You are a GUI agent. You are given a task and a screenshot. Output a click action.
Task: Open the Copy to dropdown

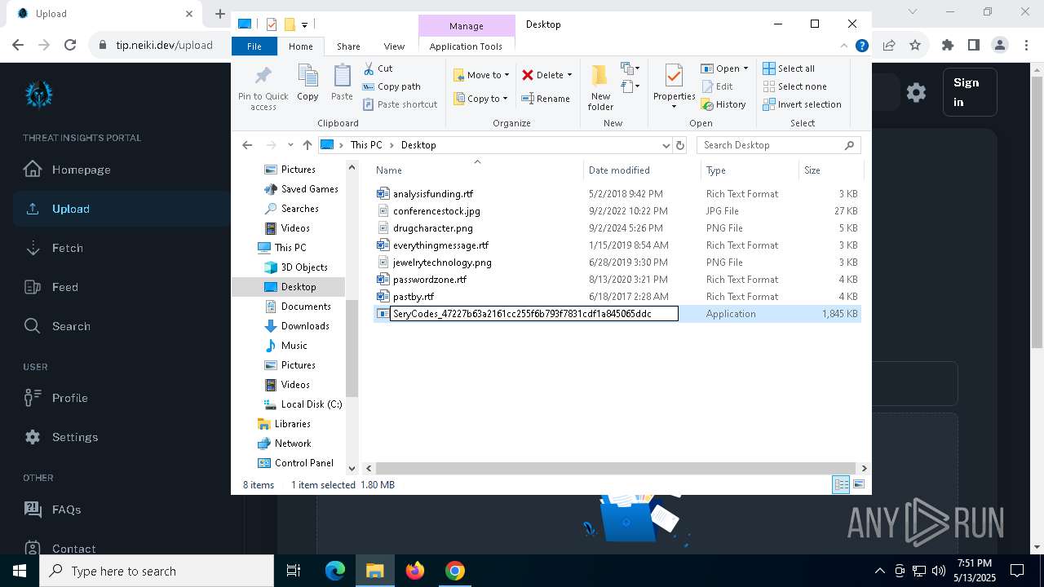tap(480, 99)
